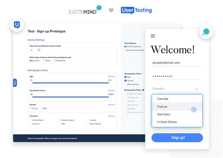Select France from the country list
The image size is (223, 158).
(x=177, y=107)
